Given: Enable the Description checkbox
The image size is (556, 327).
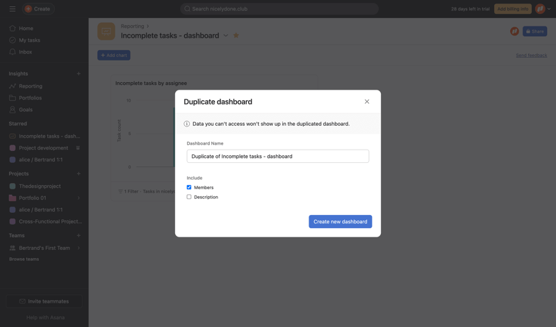Looking at the screenshot, I should click(x=189, y=197).
